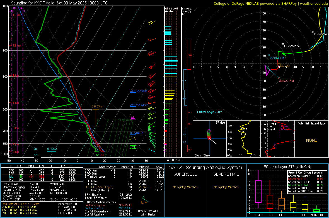Click the "57 deg" storm slinky value
The image size is (329, 218).
(x=220, y=123)
